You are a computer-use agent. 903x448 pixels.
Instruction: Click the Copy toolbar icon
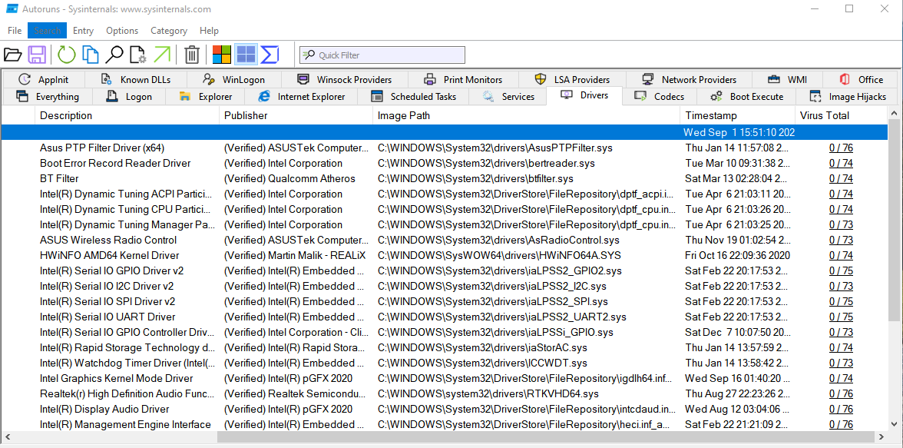click(x=90, y=55)
